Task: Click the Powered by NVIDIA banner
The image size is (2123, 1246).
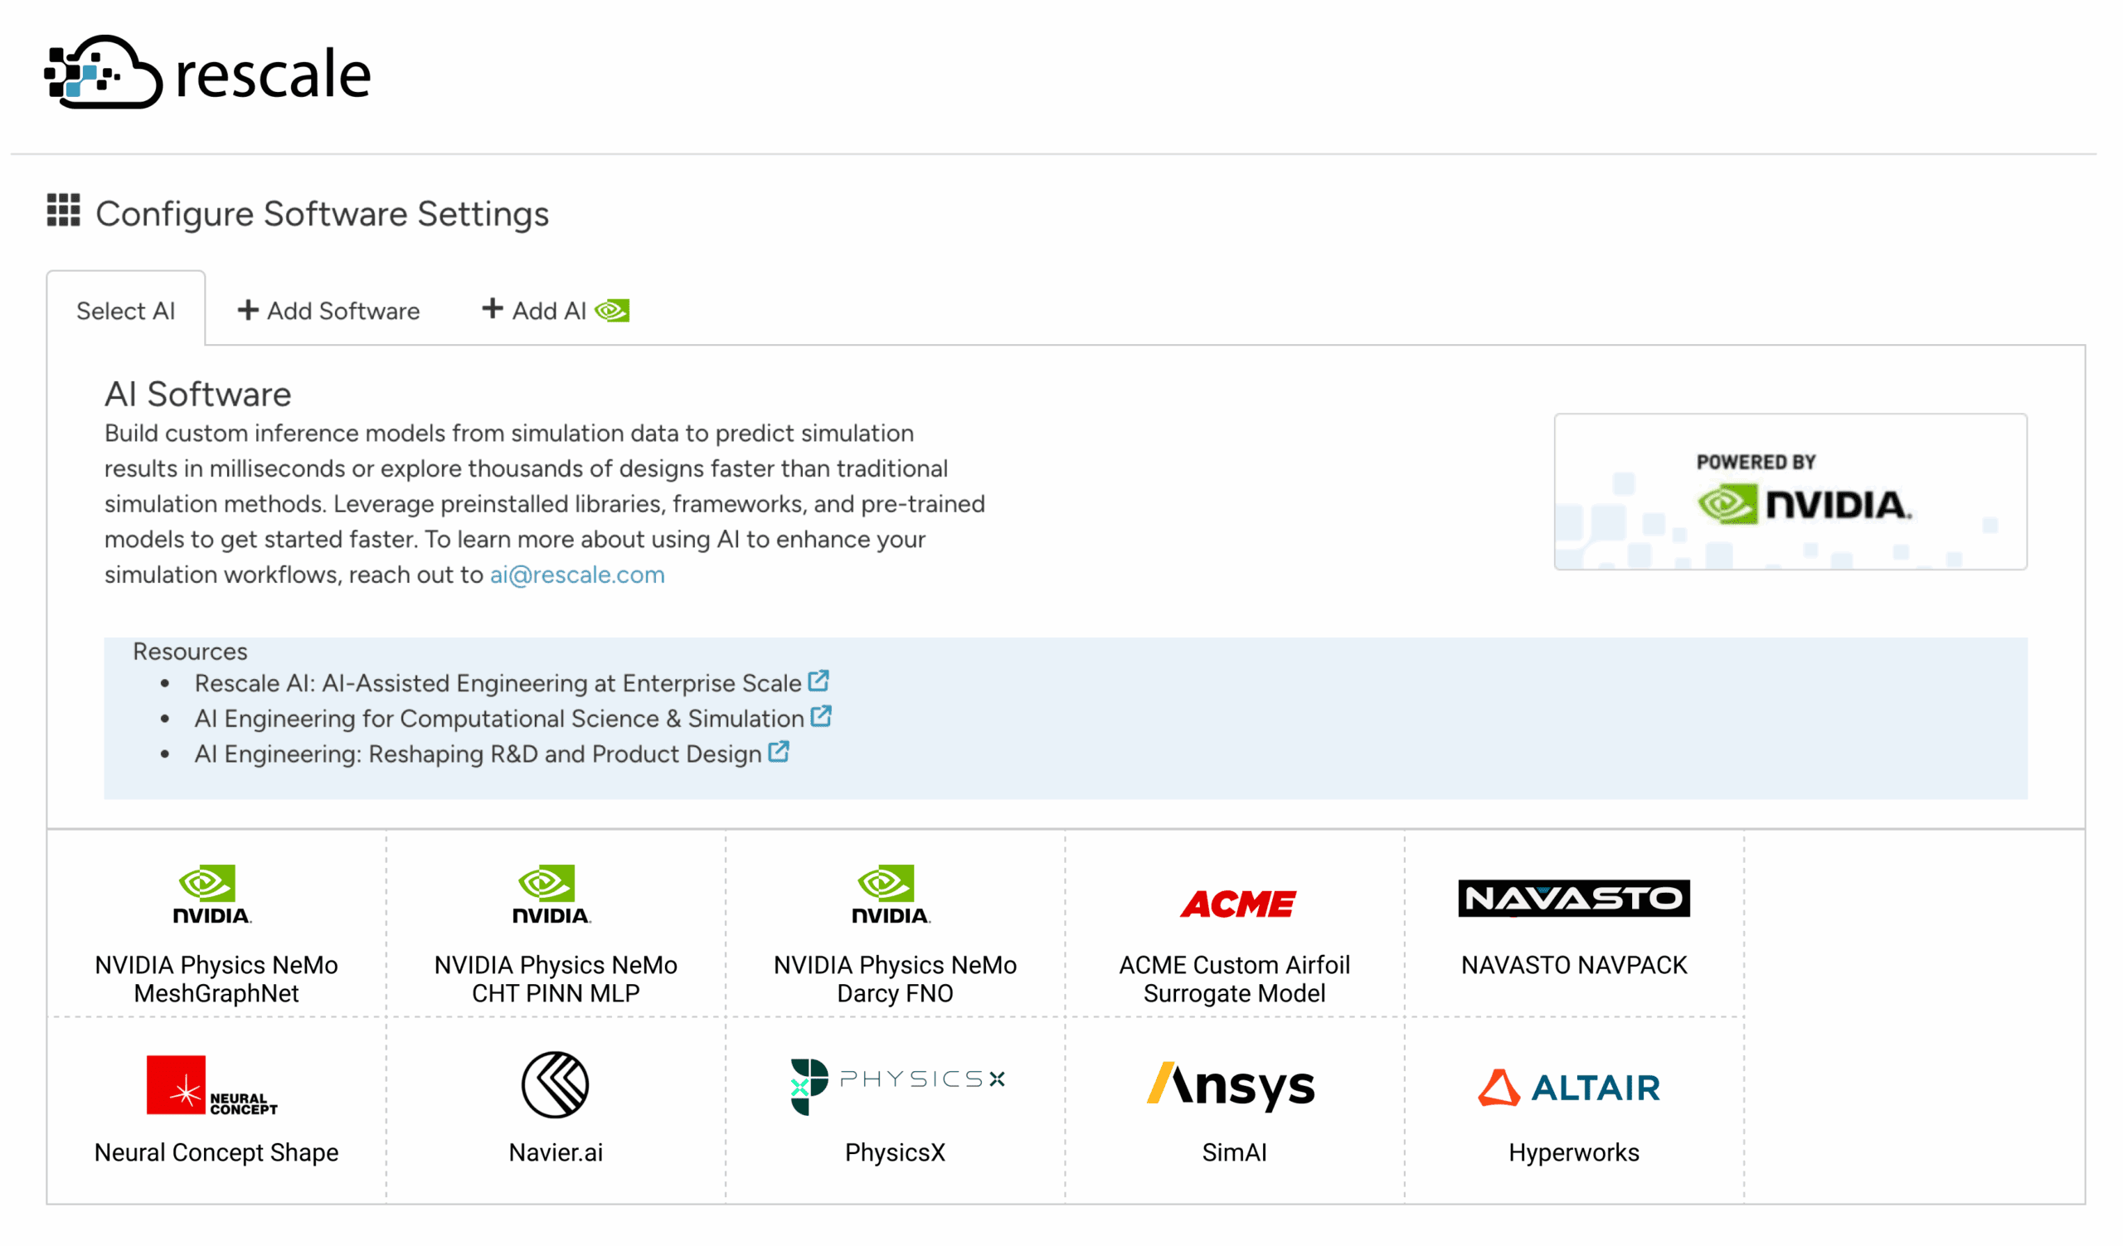Action: tap(1790, 492)
